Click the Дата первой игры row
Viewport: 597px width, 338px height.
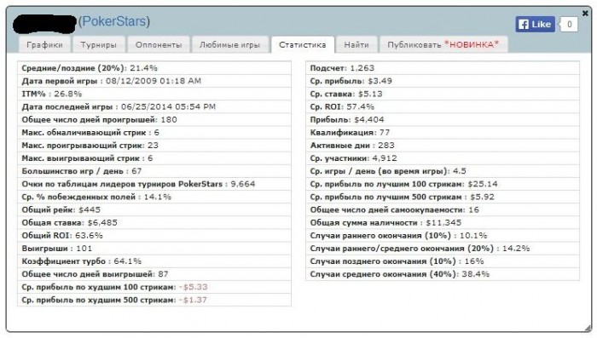(x=154, y=81)
